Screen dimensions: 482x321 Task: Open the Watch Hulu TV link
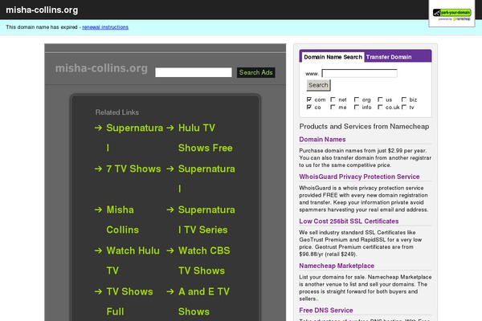(x=133, y=261)
